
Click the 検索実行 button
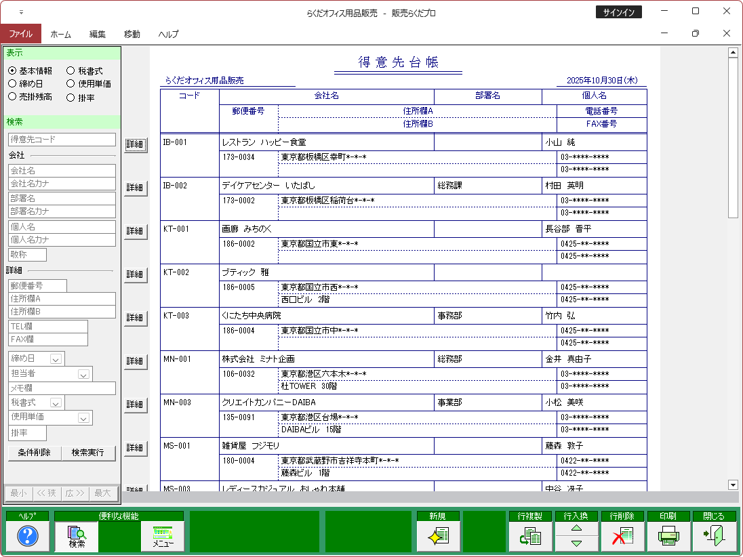coord(88,453)
